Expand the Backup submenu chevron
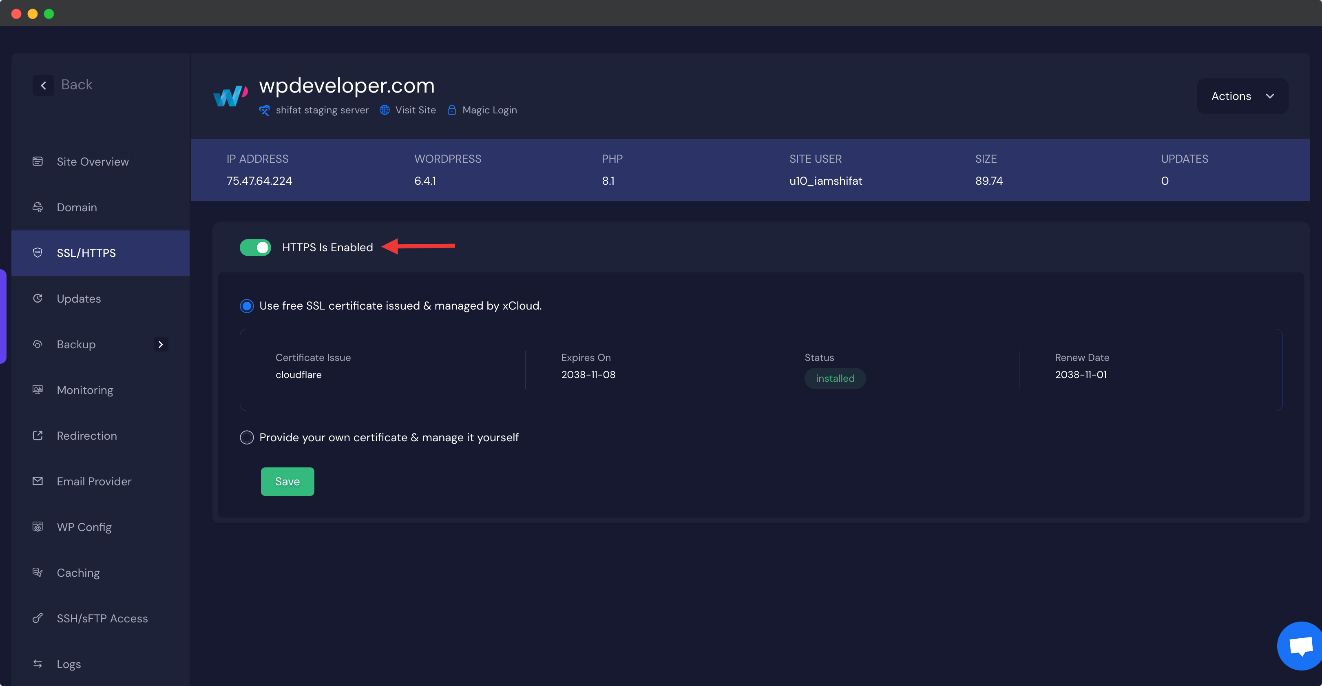Screen dimensions: 1322x686 161,345
